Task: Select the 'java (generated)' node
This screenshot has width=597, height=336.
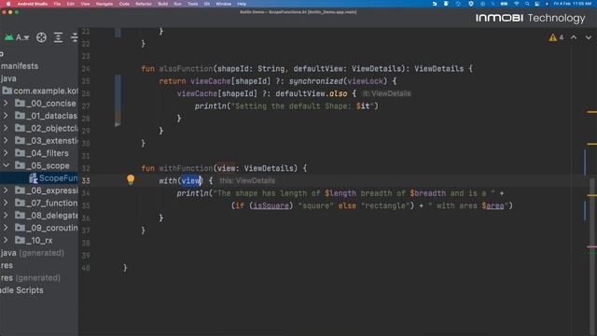Action: [x=32, y=253]
